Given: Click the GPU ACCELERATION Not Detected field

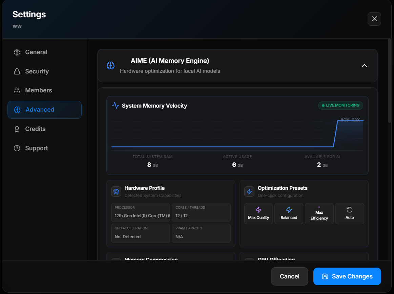Looking at the screenshot, I should pyautogui.click(x=141, y=233).
